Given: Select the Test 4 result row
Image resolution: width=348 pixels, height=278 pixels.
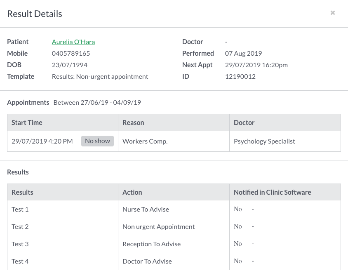Looking at the screenshot, I should coord(174,261).
